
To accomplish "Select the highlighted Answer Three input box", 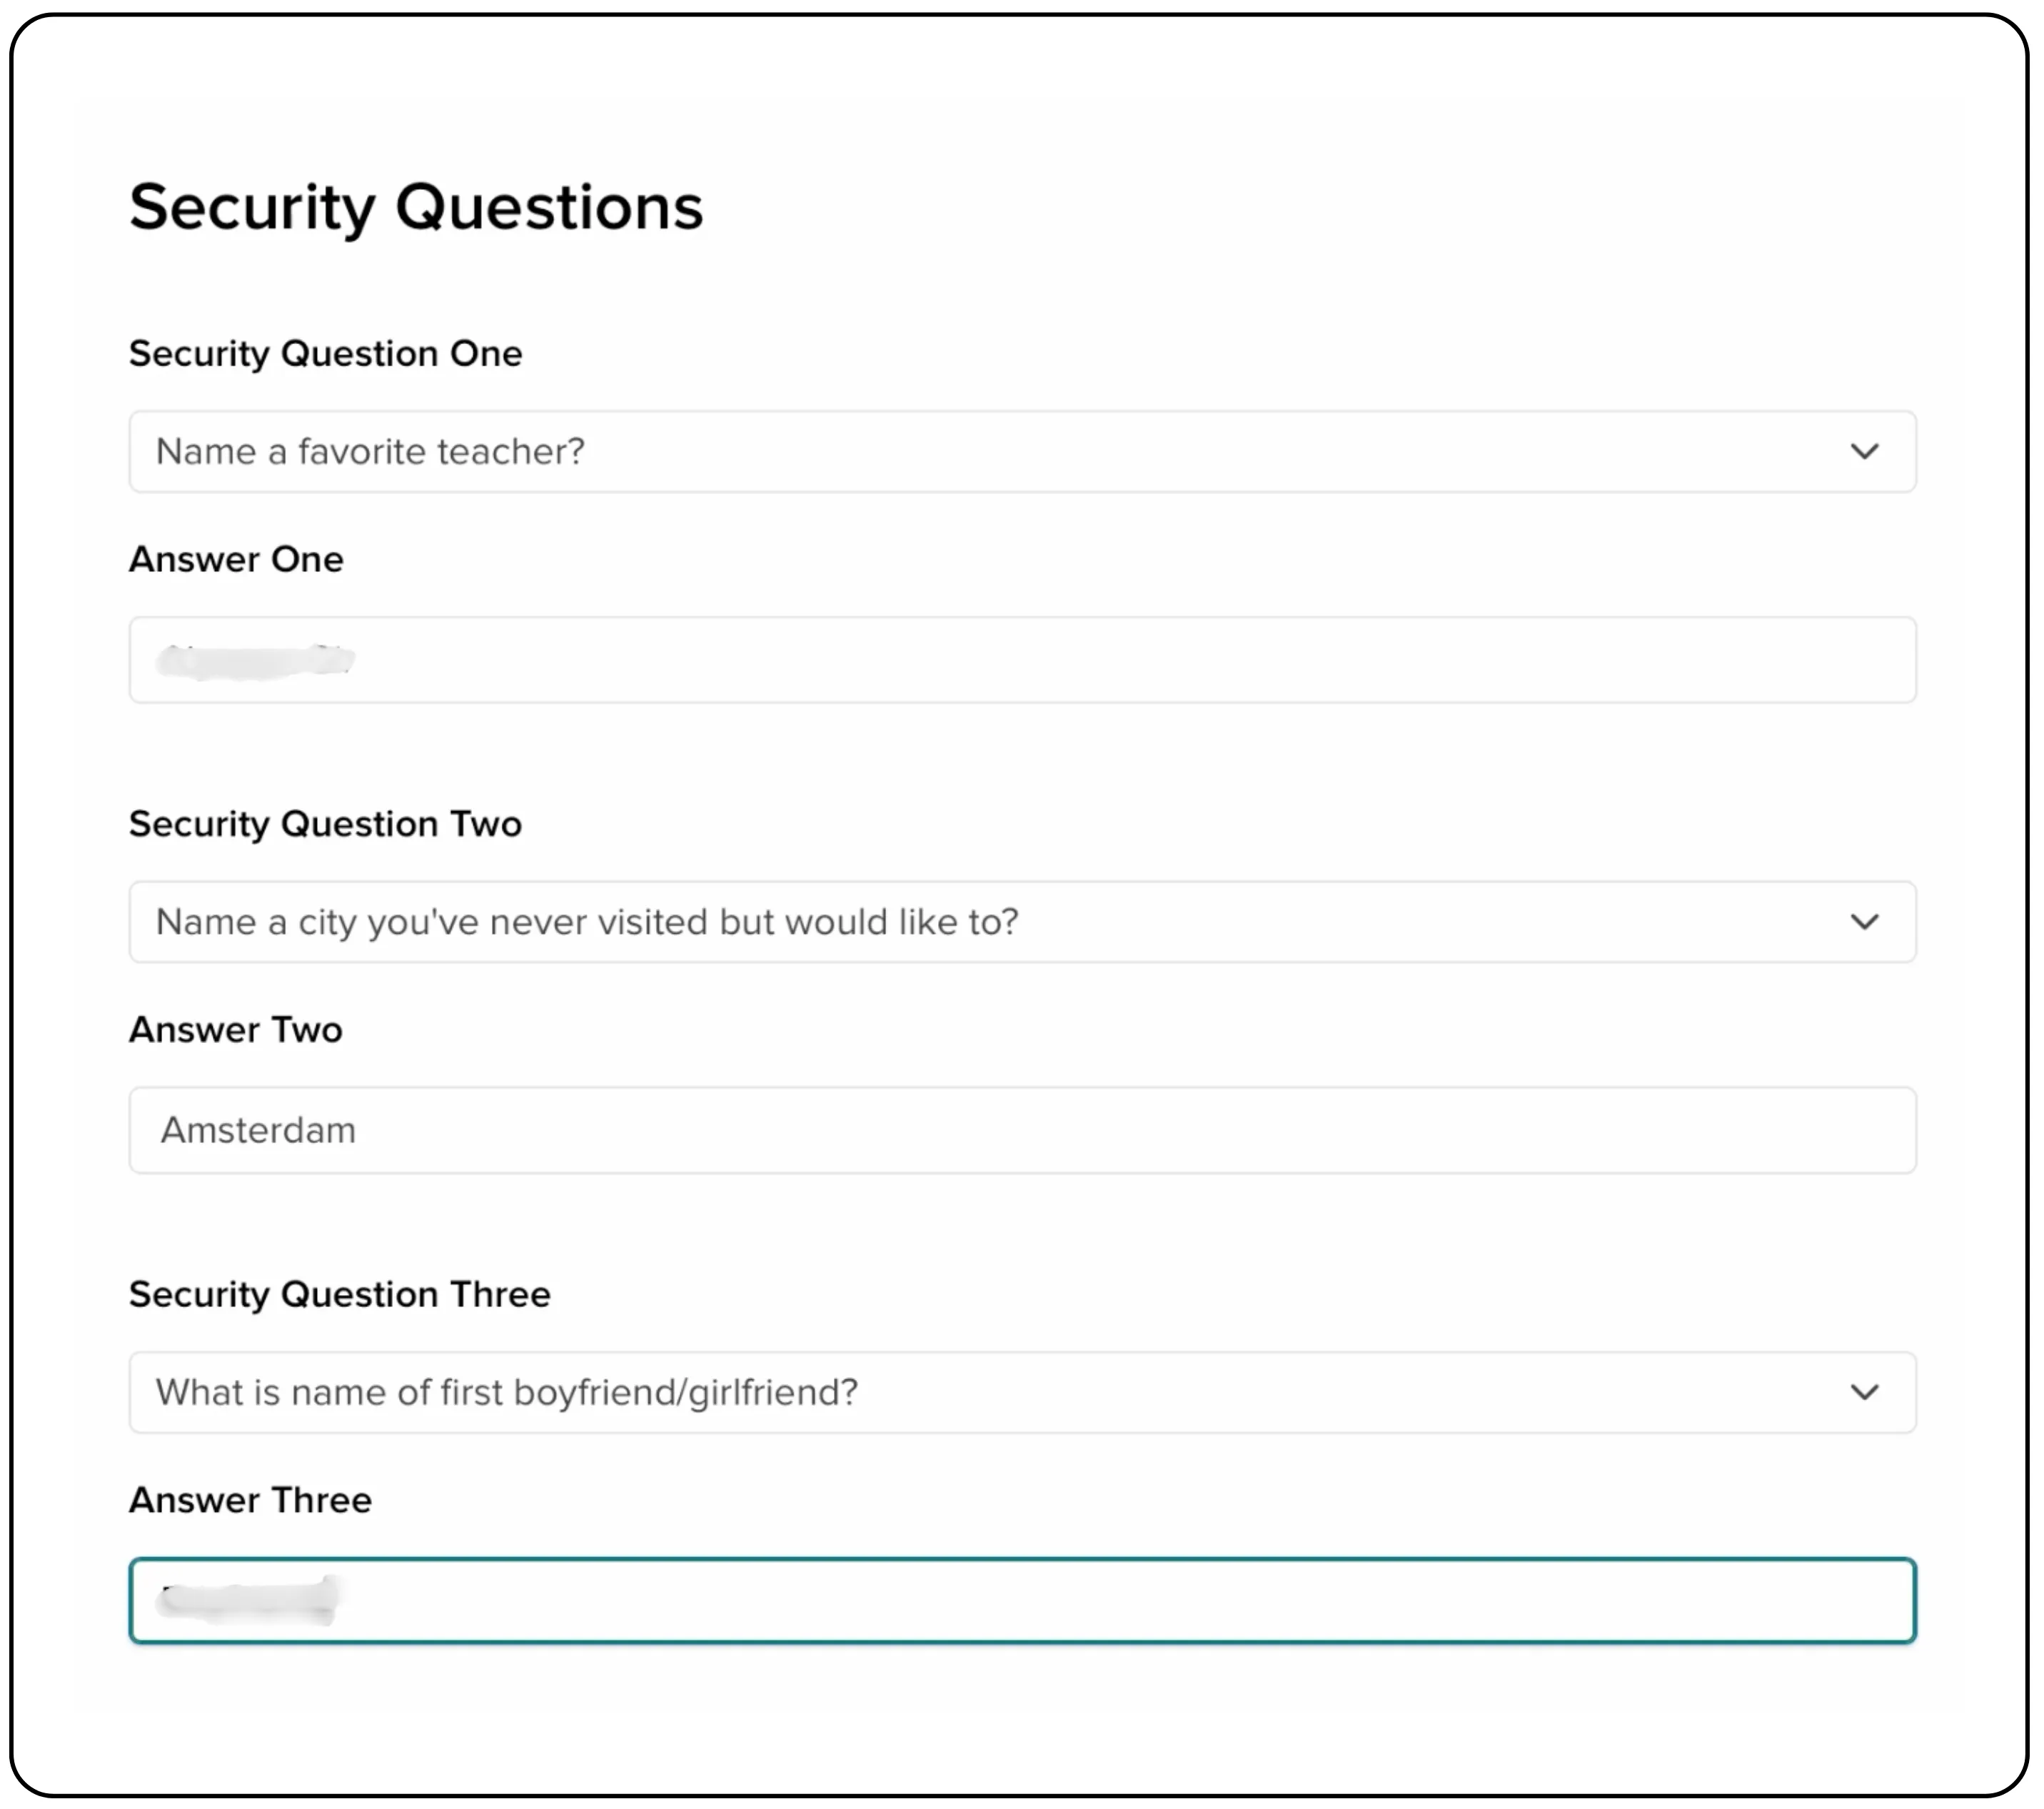I will point(1020,1600).
